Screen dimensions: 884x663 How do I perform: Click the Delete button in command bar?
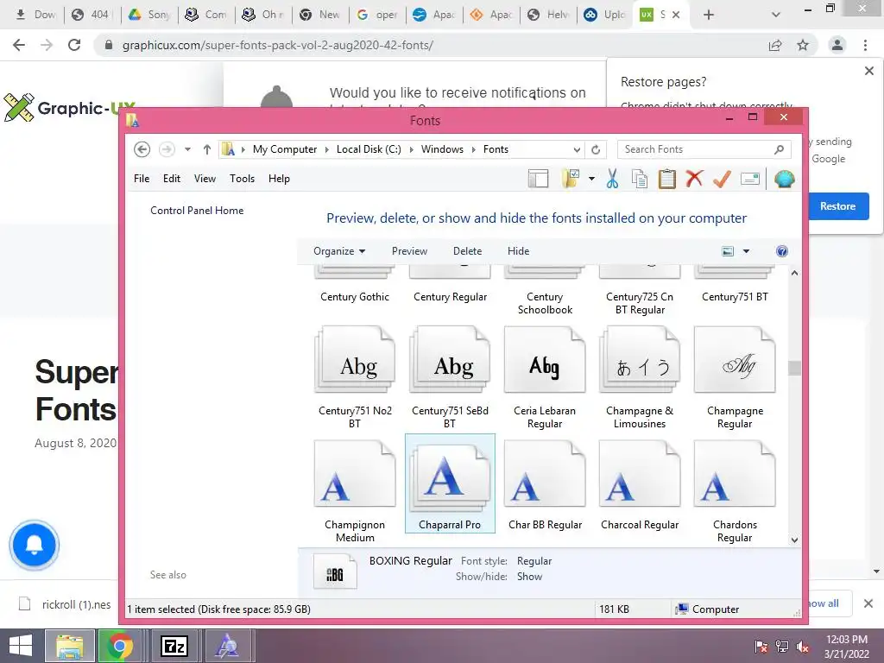coord(467,251)
